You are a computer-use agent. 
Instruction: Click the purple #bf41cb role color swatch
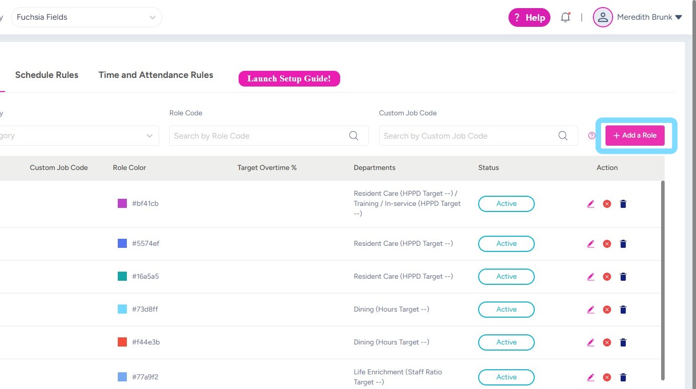click(x=122, y=203)
